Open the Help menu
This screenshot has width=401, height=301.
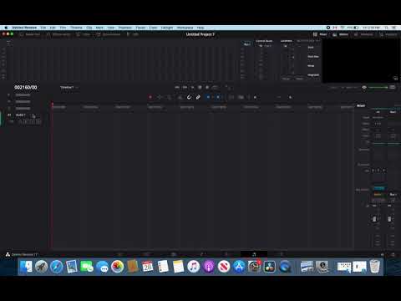click(x=200, y=28)
